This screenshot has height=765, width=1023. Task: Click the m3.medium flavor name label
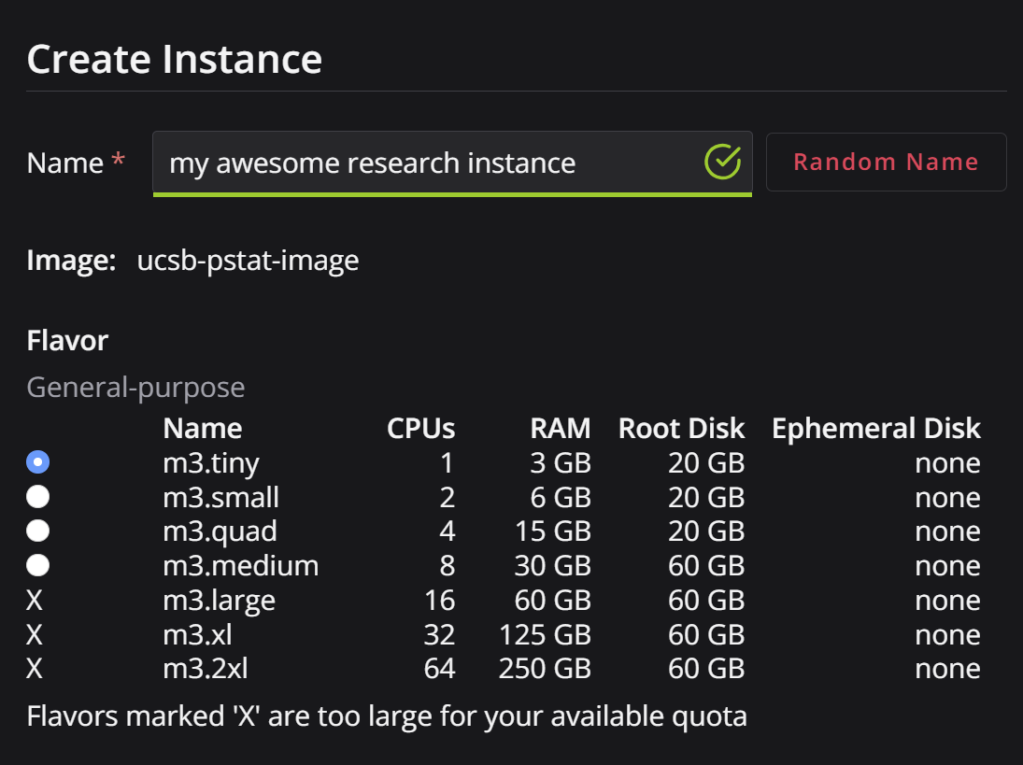click(x=241, y=565)
